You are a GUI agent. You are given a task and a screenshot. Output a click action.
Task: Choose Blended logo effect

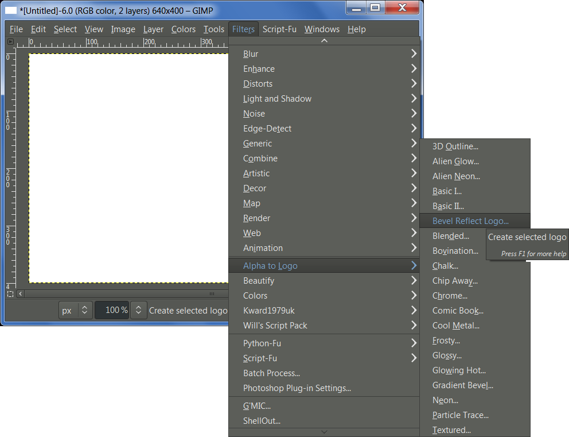[x=451, y=236]
